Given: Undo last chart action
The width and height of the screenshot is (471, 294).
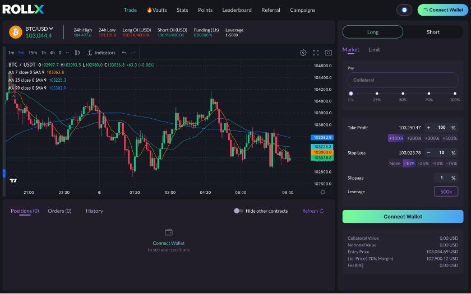Looking at the screenshot, I should pos(124,53).
